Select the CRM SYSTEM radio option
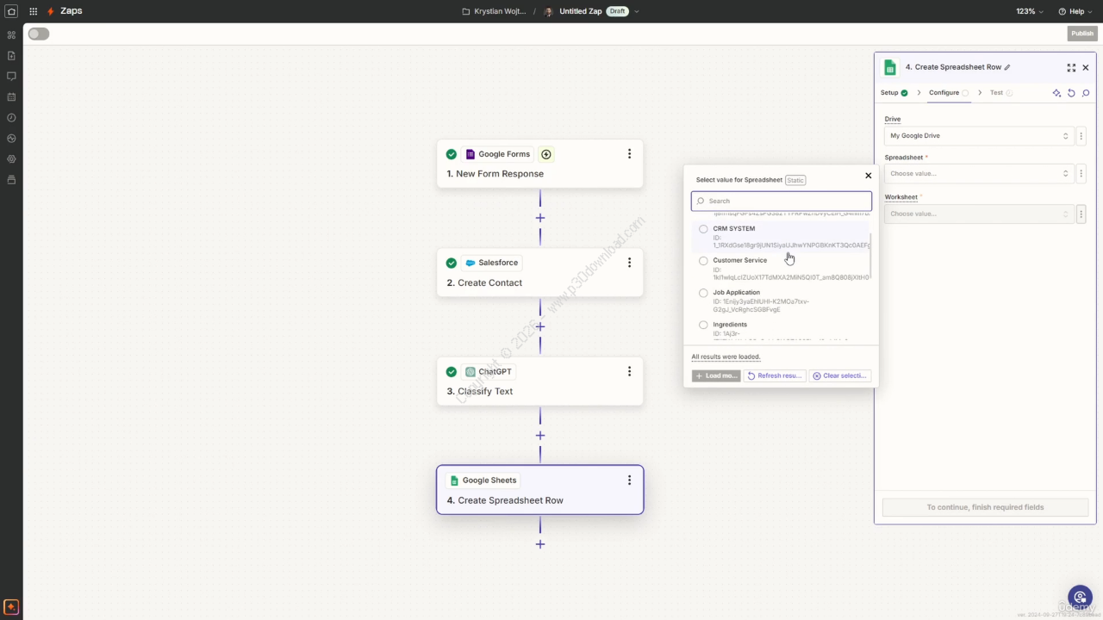Viewport: 1103px width, 620px height. [x=703, y=229]
